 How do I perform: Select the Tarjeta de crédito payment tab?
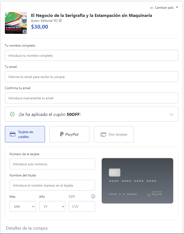(x=25, y=134)
